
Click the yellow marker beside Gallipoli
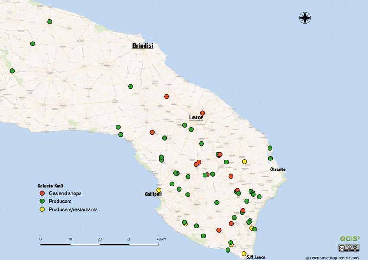click(x=159, y=190)
